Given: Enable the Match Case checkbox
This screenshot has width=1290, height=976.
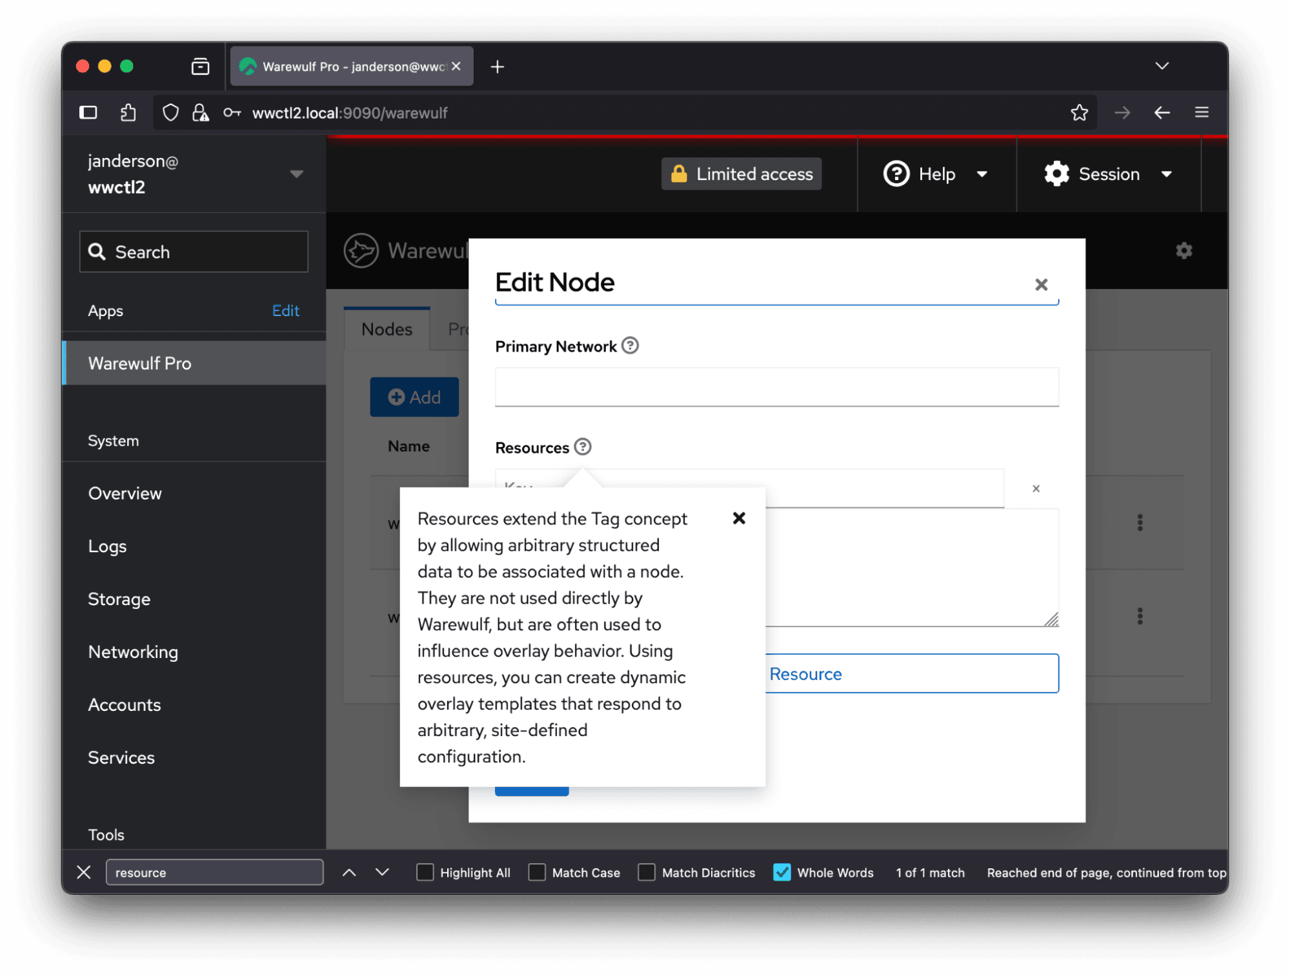Looking at the screenshot, I should [537, 872].
